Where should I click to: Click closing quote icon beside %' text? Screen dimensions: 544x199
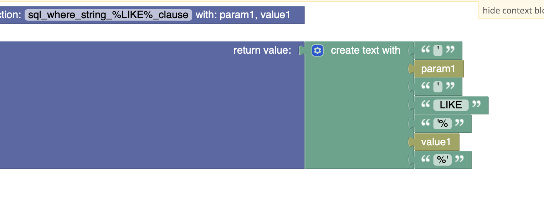pyautogui.click(x=460, y=160)
